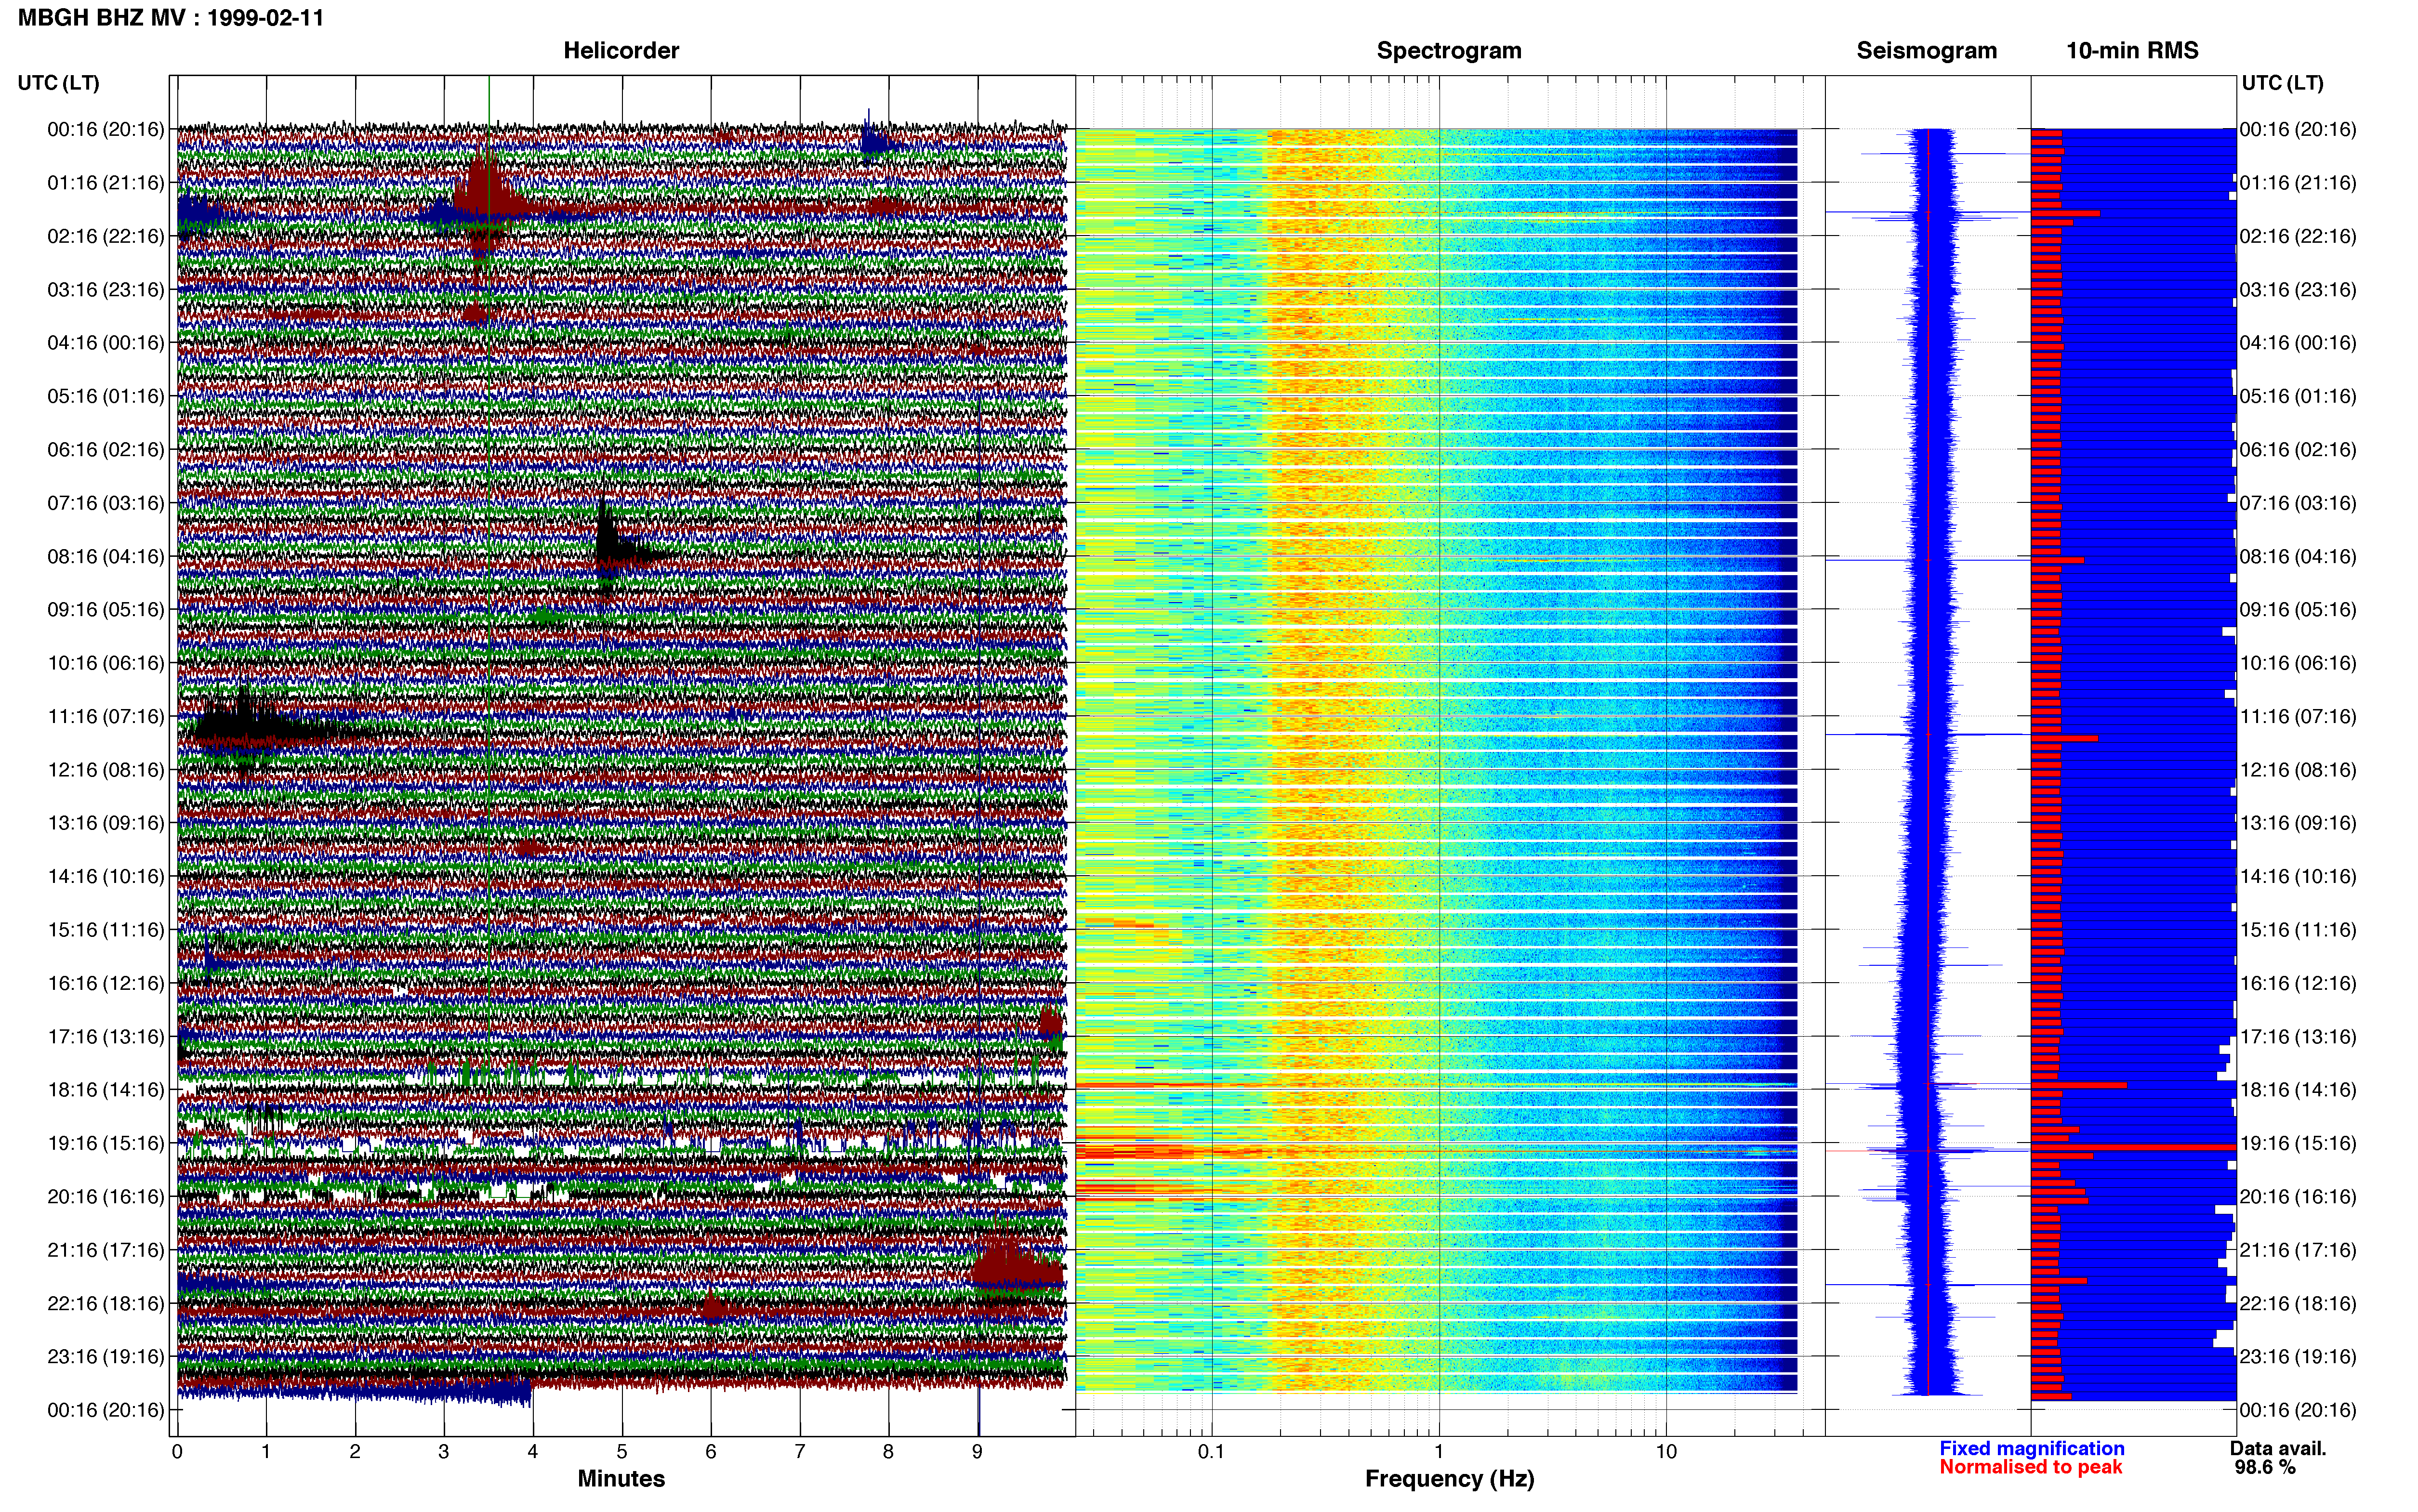Click the left time label '10:16 (06:16)'
Image resolution: width=2418 pixels, height=1512 pixels.
(106, 663)
